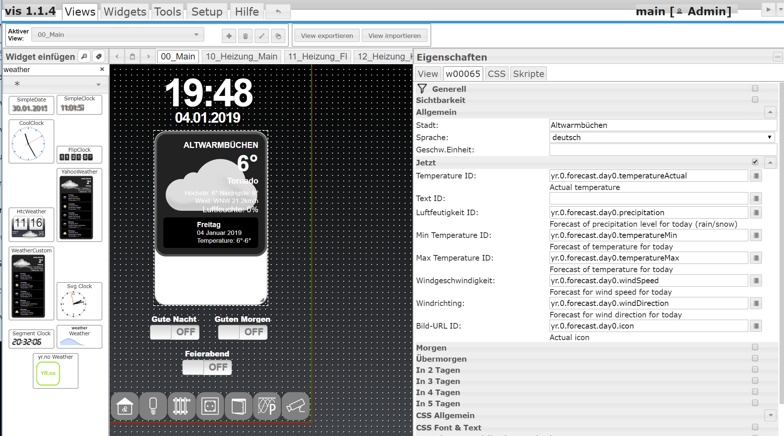The image size is (784, 436).
Task: Click the delete view trash icon
Action: point(245,36)
